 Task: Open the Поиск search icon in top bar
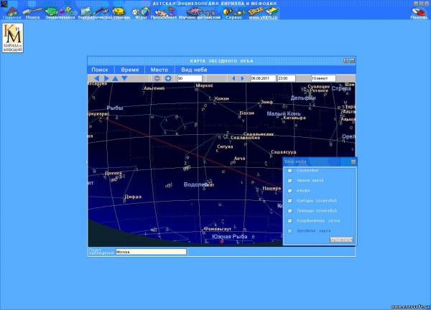33,13
